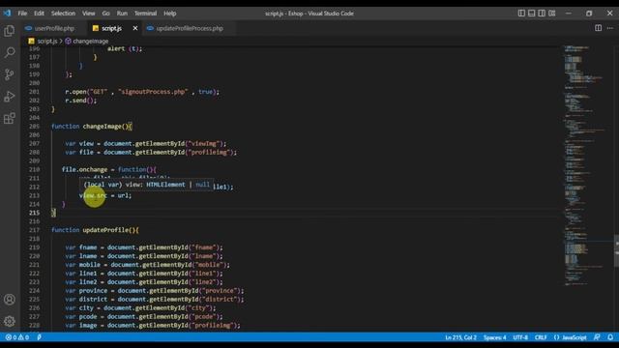Click line number 209

(x=35, y=161)
